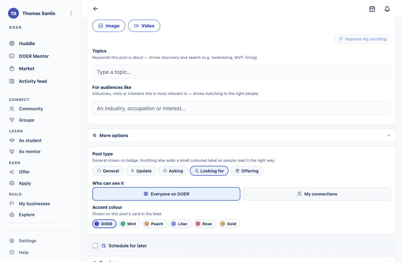
Task: Choose DOER accent colour
Action: click(104, 224)
